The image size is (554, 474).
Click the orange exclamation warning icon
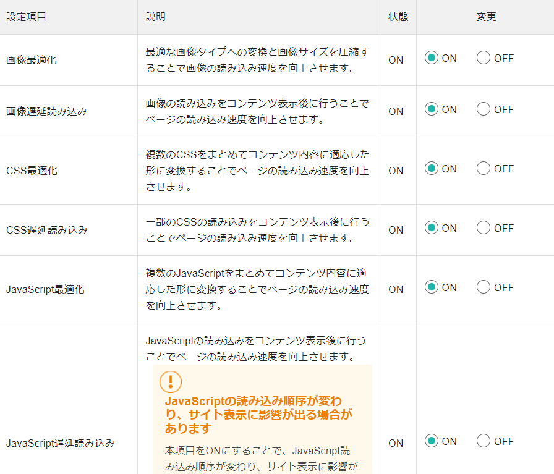point(171,382)
